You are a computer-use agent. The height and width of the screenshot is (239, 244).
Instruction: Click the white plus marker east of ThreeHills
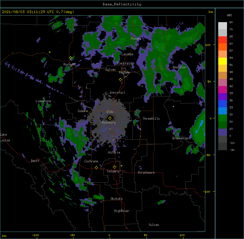[173, 106]
